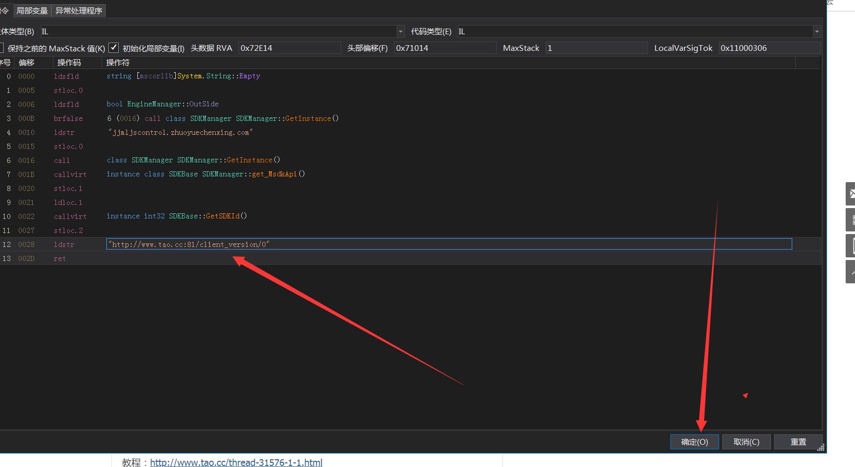Click the resize grip at dialog corner
This screenshot has width=855, height=467.
[x=820, y=448]
